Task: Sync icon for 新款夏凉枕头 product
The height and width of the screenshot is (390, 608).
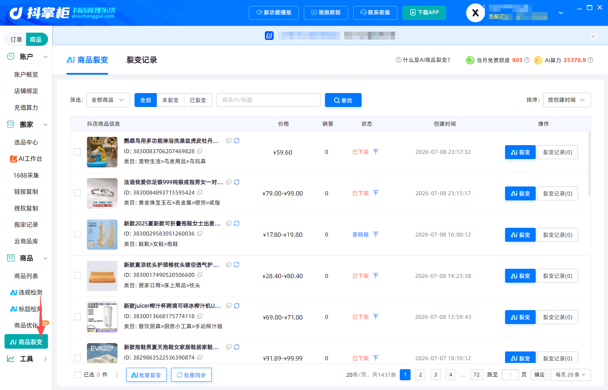Action: click(x=237, y=265)
